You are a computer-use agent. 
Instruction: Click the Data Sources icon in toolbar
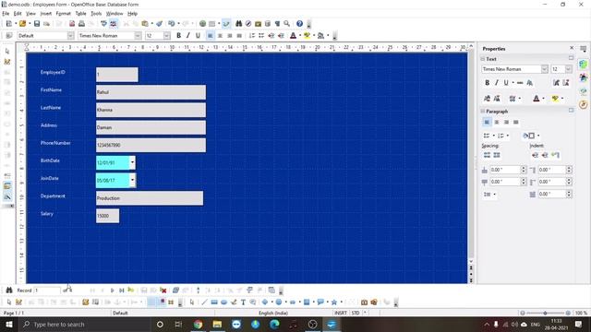pos(268,24)
